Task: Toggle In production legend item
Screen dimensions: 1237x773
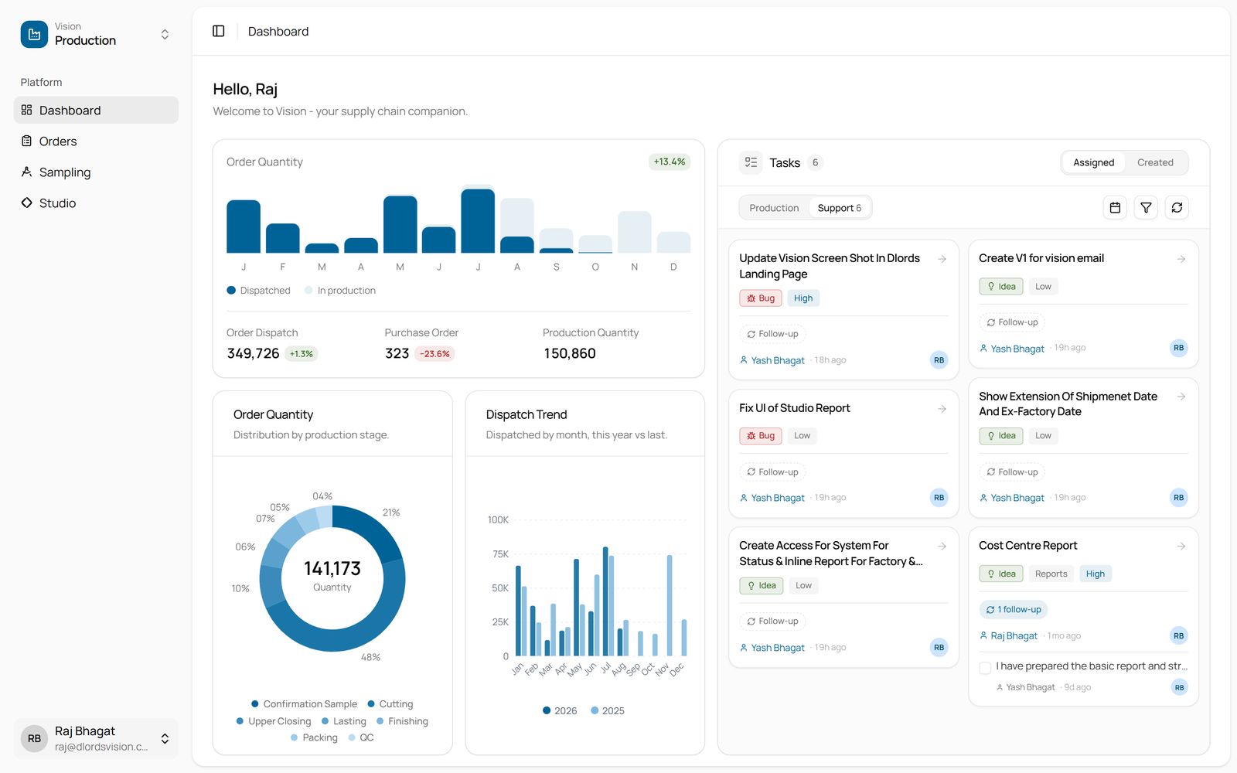Action: pos(340,291)
